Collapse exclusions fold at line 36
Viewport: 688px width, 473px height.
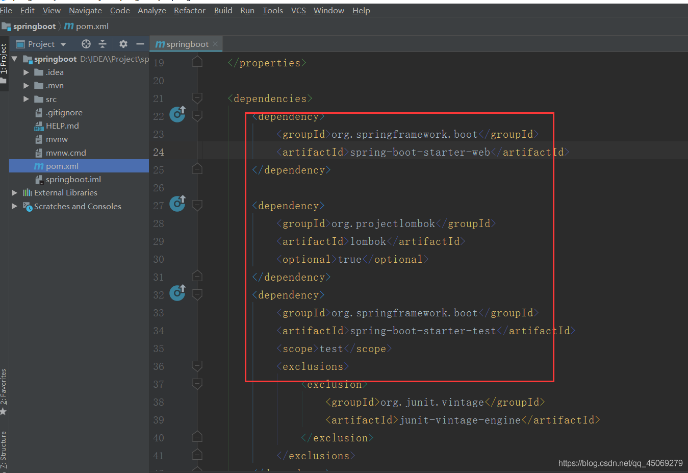pos(197,366)
